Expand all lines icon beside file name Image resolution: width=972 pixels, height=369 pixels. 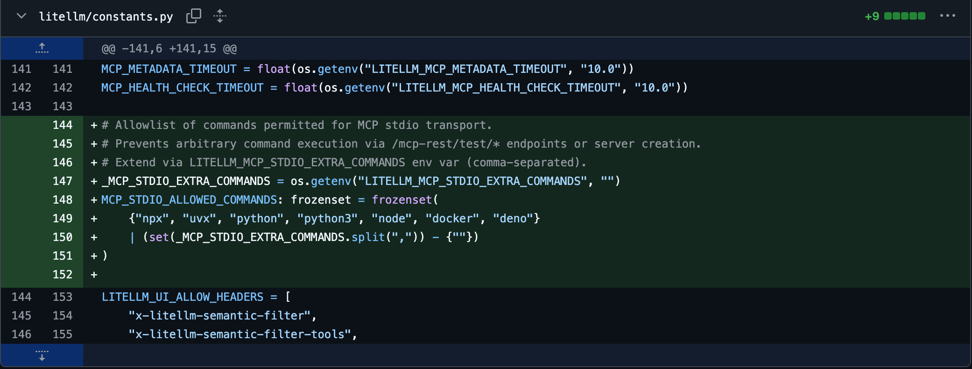pyautogui.click(x=220, y=16)
